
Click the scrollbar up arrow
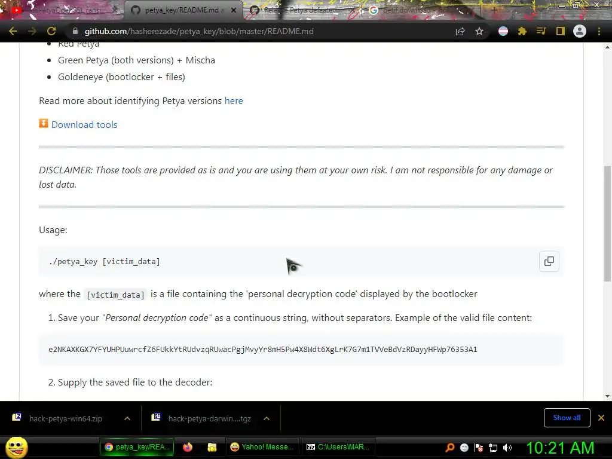[x=607, y=47]
